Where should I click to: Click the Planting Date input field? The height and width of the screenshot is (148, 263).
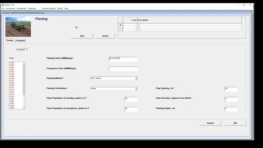(123, 59)
